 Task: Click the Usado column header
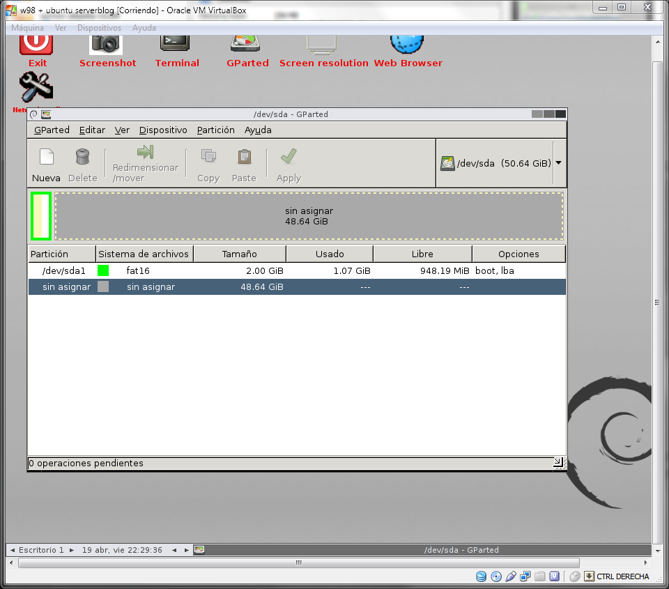tap(330, 254)
